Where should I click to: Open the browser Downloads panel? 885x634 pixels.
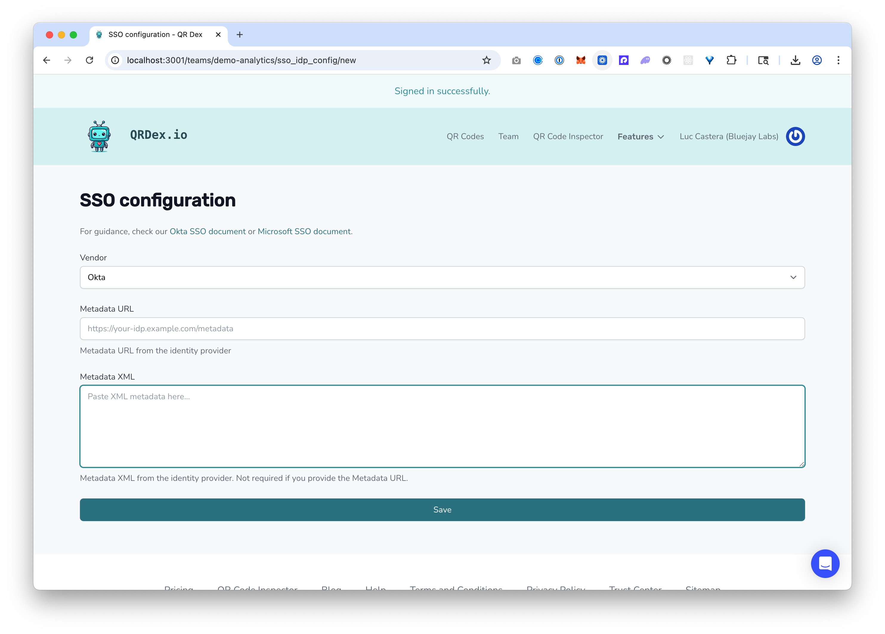(795, 60)
